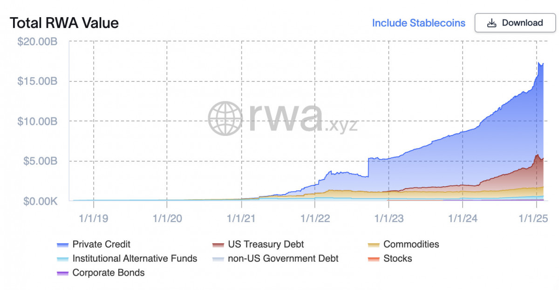
Task: Click the Private Credit legend swatch
Action: pyautogui.click(x=62, y=244)
